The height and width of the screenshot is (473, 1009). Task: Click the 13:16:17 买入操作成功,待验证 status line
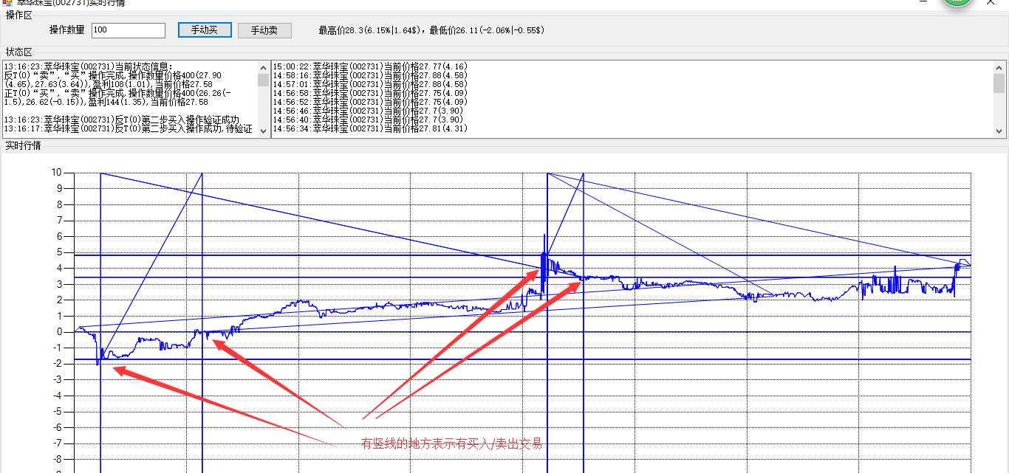point(128,128)
